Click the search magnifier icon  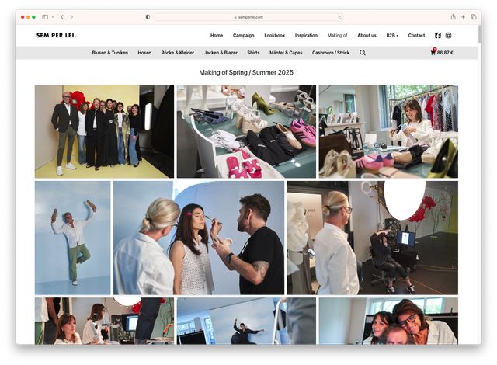point(363,53)
